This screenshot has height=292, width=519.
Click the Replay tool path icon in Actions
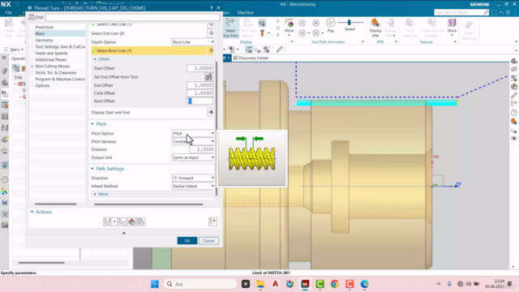pyautogui.click(x=122, y=221)
